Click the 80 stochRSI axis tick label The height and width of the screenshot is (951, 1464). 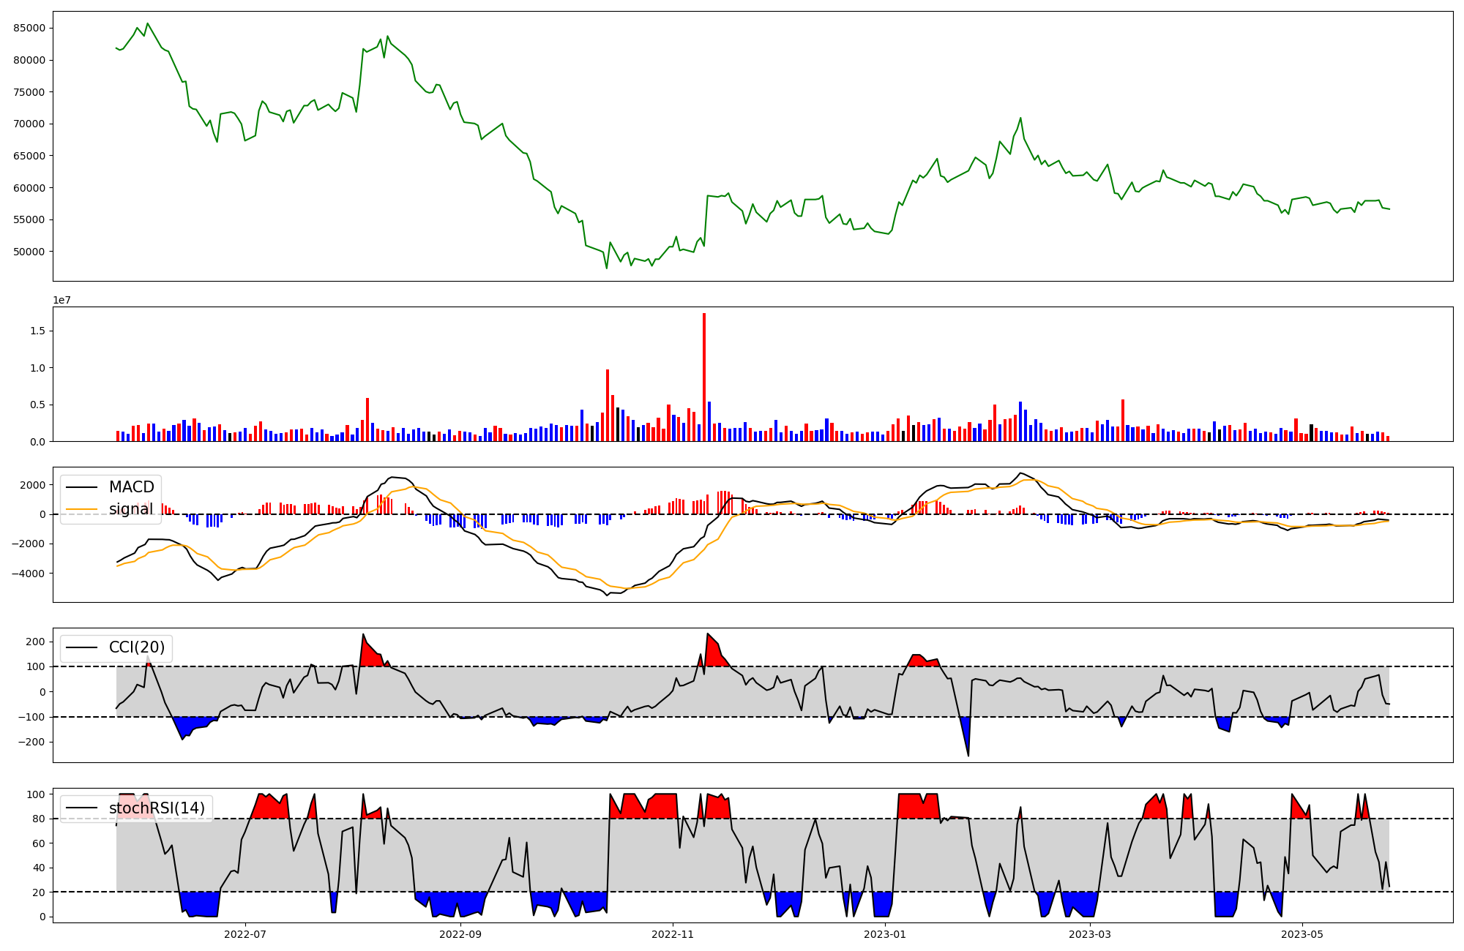38,819
